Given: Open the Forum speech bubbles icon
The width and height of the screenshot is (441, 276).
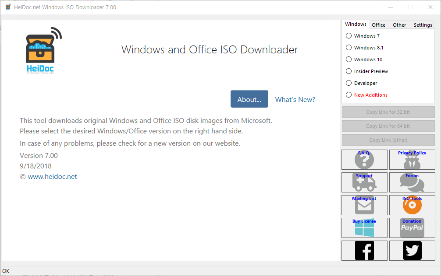Looking at the screenshot, I should pyautogui.click(x=412, y=182).
